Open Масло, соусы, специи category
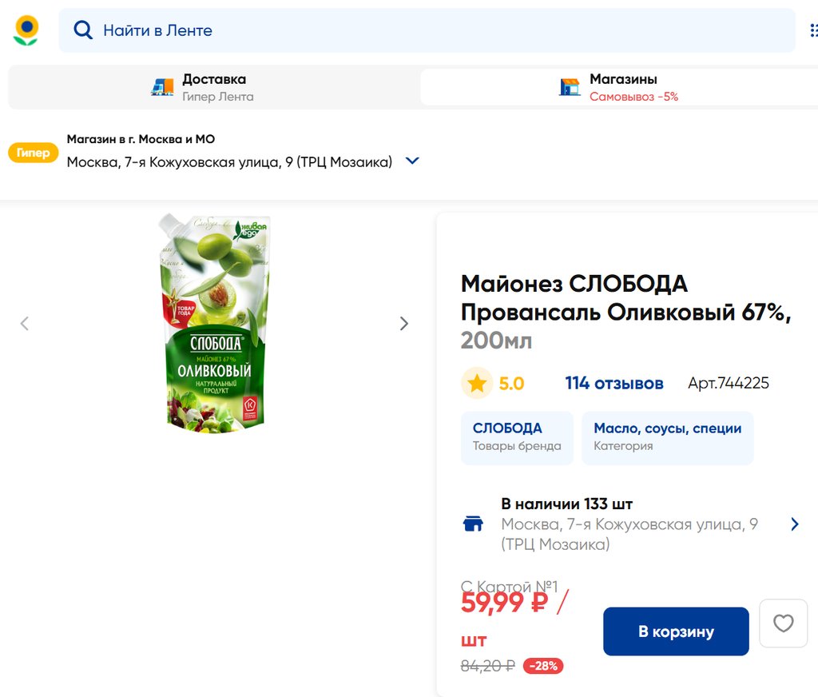818x697 pixels. pos(667,437)
